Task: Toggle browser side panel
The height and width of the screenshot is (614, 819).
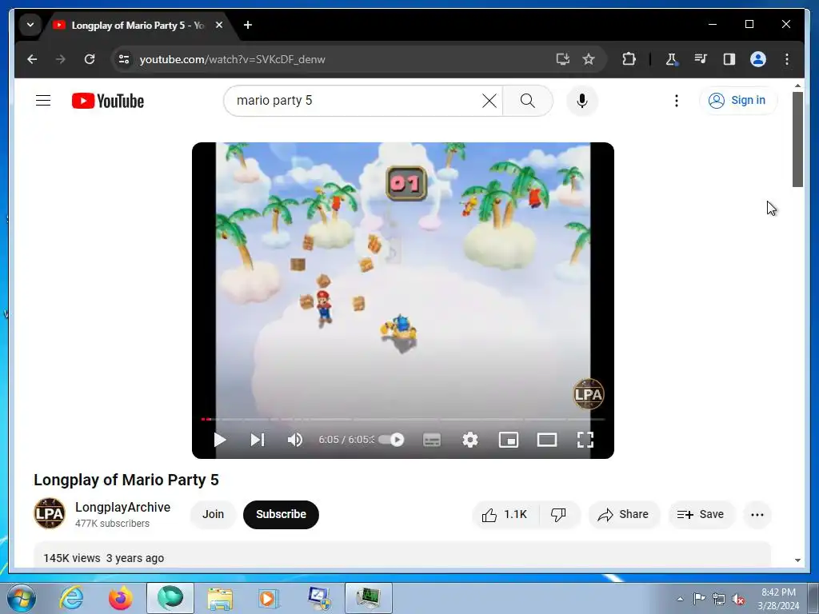Action: [729, 59]
